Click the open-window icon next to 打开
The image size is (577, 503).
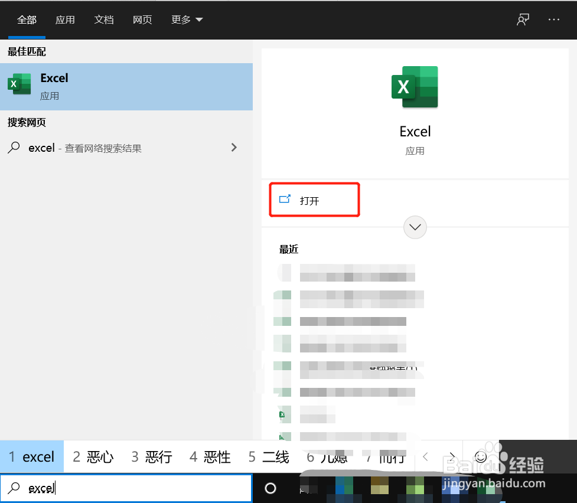(285, 199)
